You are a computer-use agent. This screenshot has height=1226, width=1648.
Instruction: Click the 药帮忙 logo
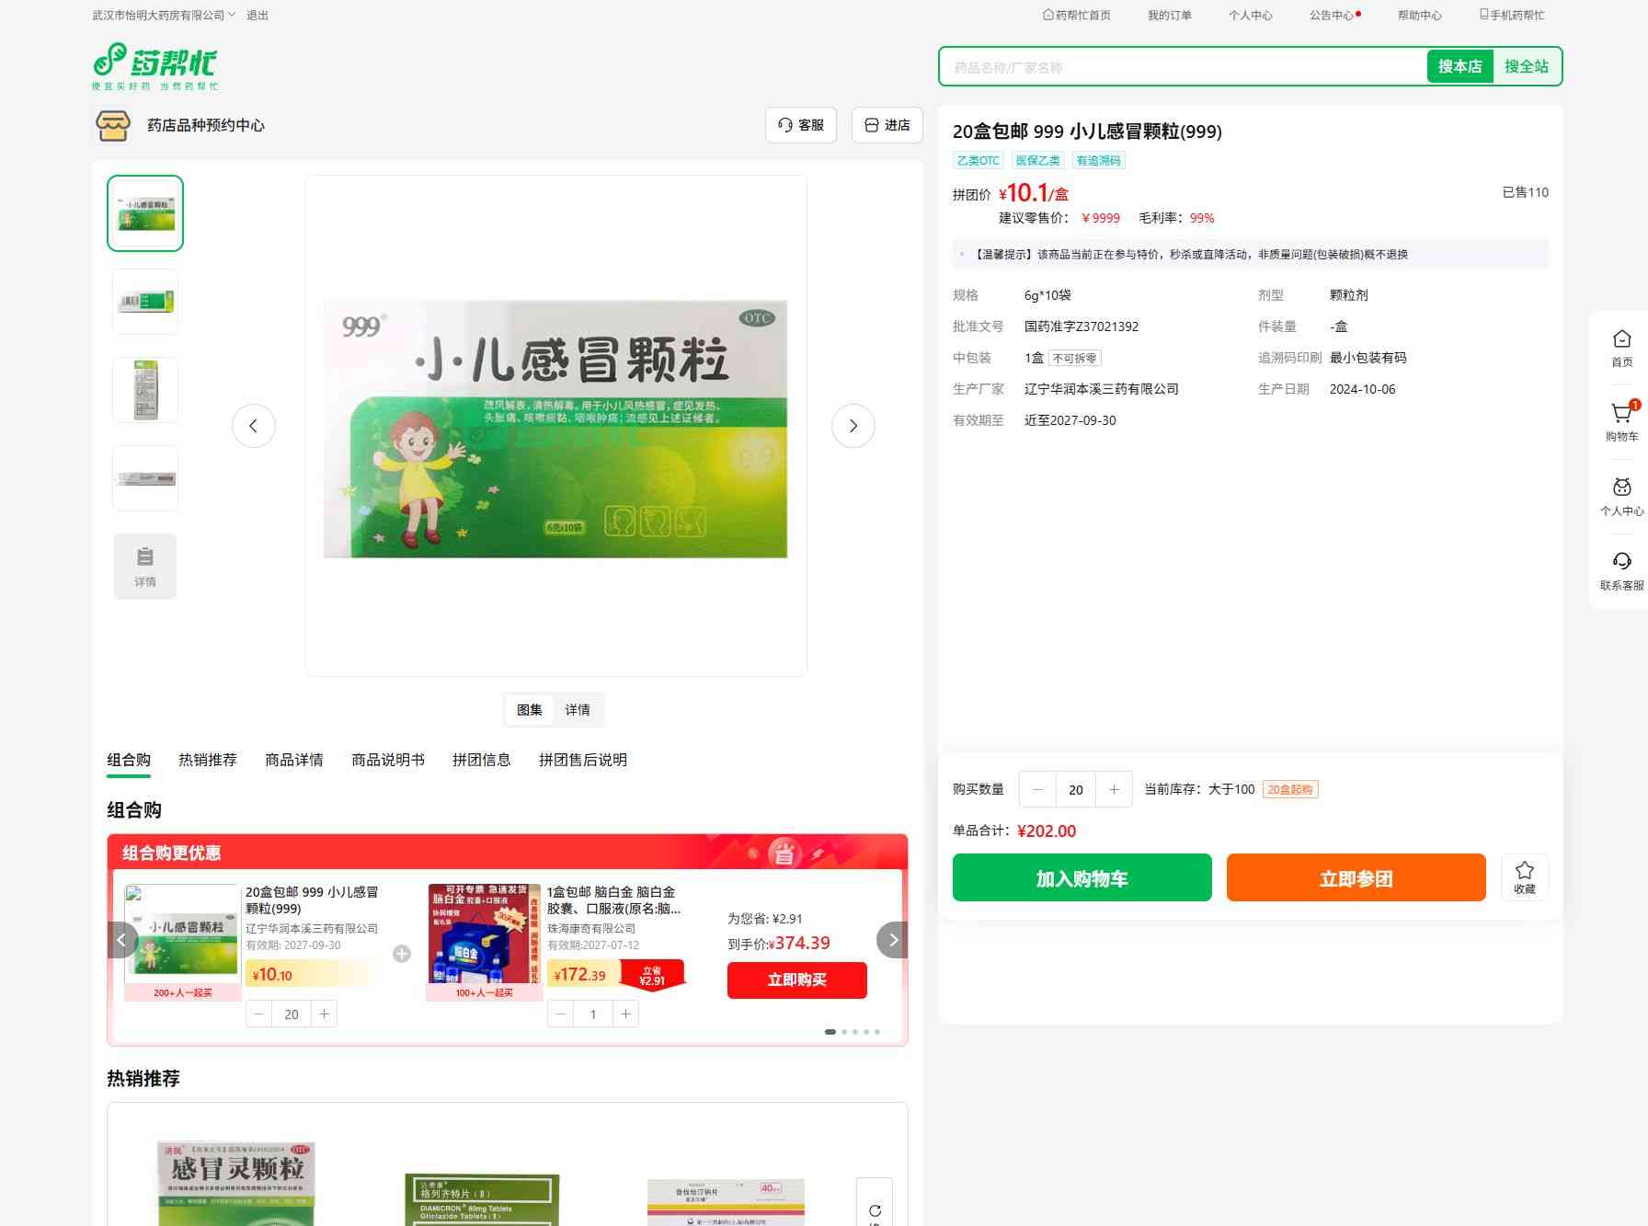(x=155, y=66)
